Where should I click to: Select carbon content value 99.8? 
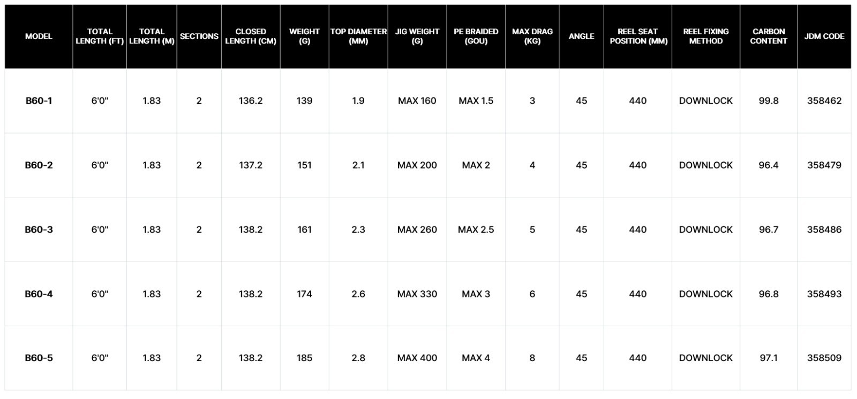pos(769,101)
